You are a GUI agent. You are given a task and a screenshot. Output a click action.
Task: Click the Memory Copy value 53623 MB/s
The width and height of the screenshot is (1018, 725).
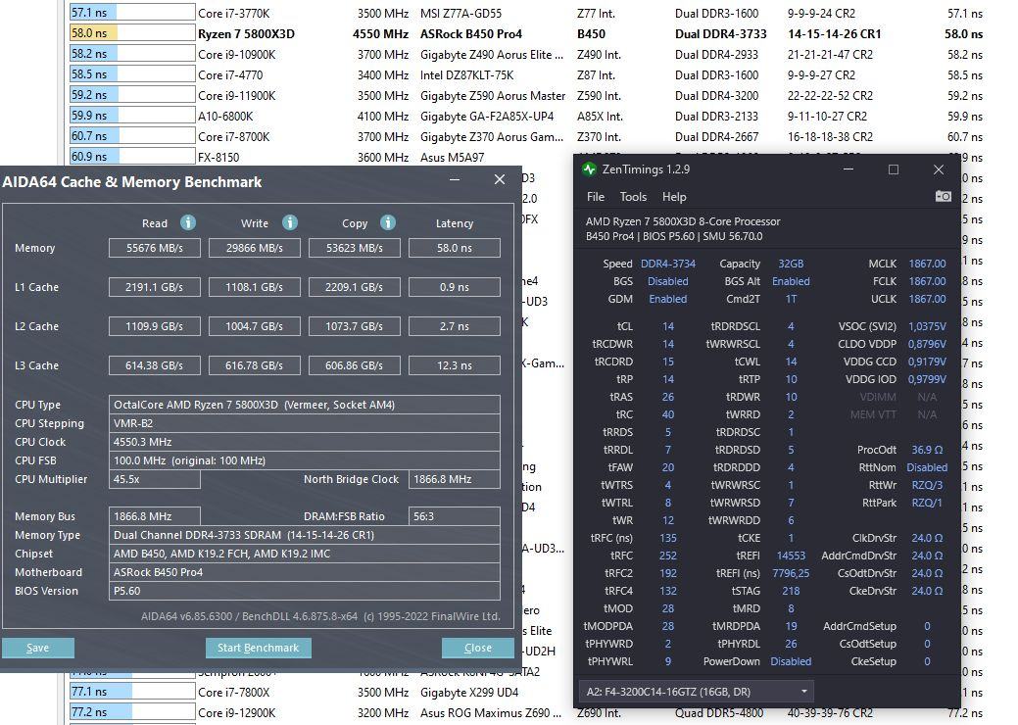point(355,248)
